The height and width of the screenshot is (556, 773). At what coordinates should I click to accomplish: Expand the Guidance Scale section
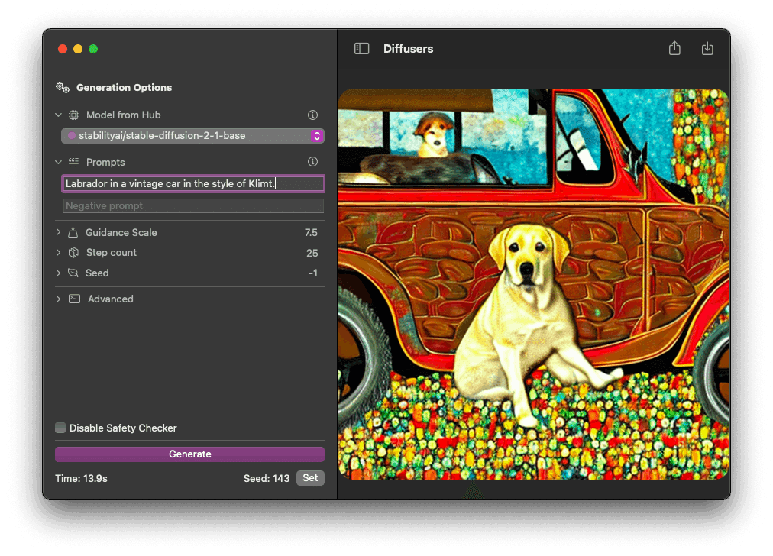point(59,232)
